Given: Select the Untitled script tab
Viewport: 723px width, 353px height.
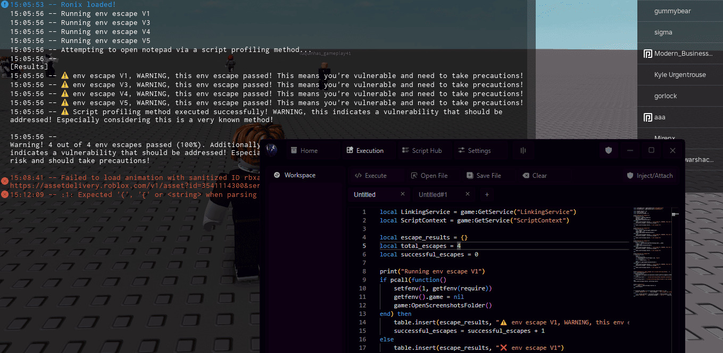Looking at the screenshot, I should click(x=365, y=195).
